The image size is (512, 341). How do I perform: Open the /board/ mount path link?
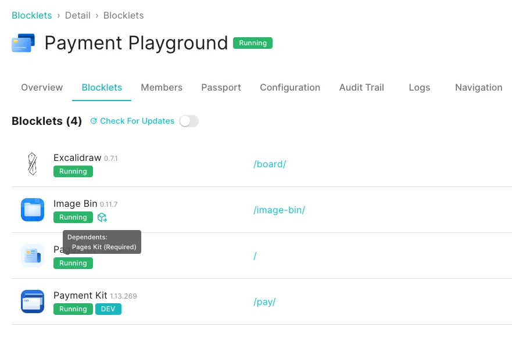[270, 164]
